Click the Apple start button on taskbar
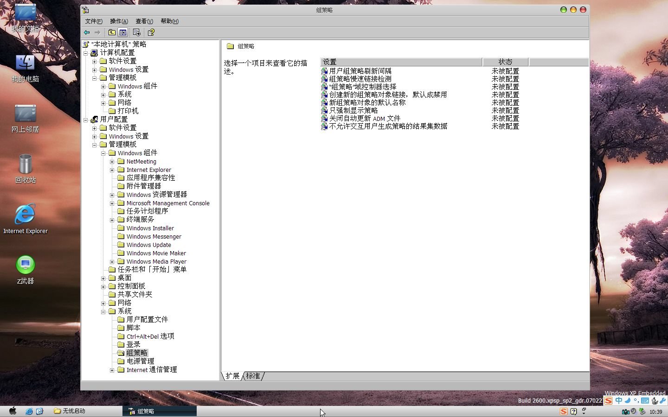668x417 pixels. [x=13, y=411]
